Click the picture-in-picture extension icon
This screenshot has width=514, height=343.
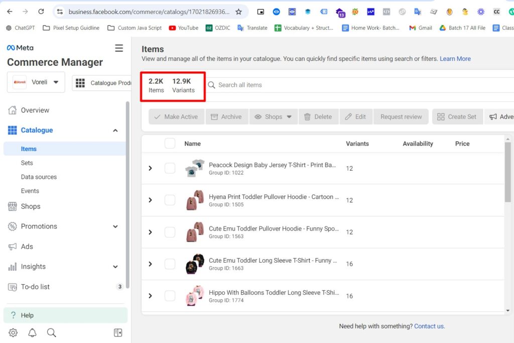click(261, 12)
